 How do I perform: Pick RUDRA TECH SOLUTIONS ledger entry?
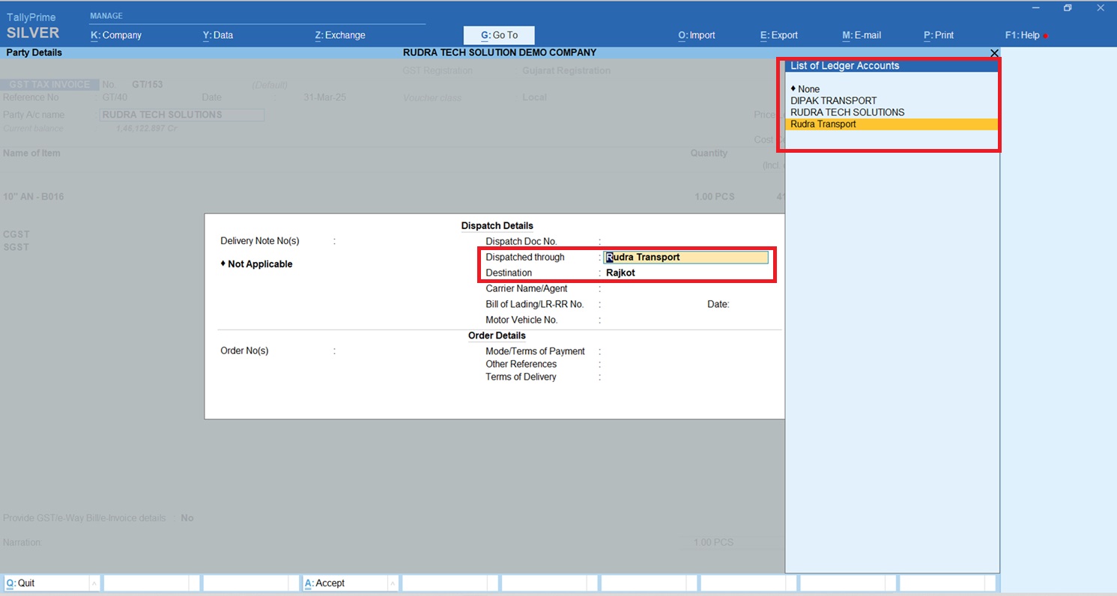coord(847,112)
